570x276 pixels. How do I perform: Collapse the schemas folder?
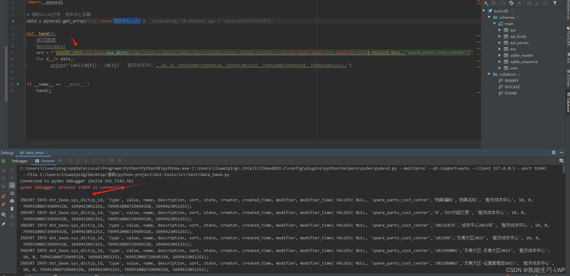click(x=489, y=17)
